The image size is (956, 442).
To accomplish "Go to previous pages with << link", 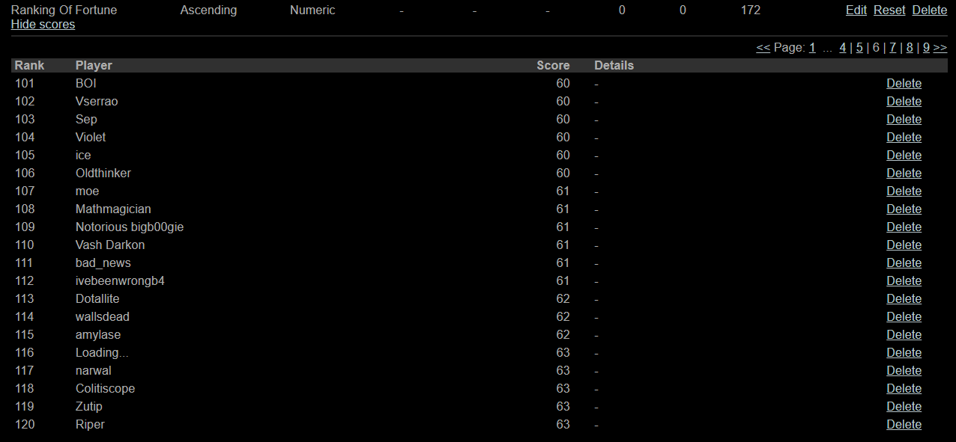I will pyautogui.click(x=763, y=48).
